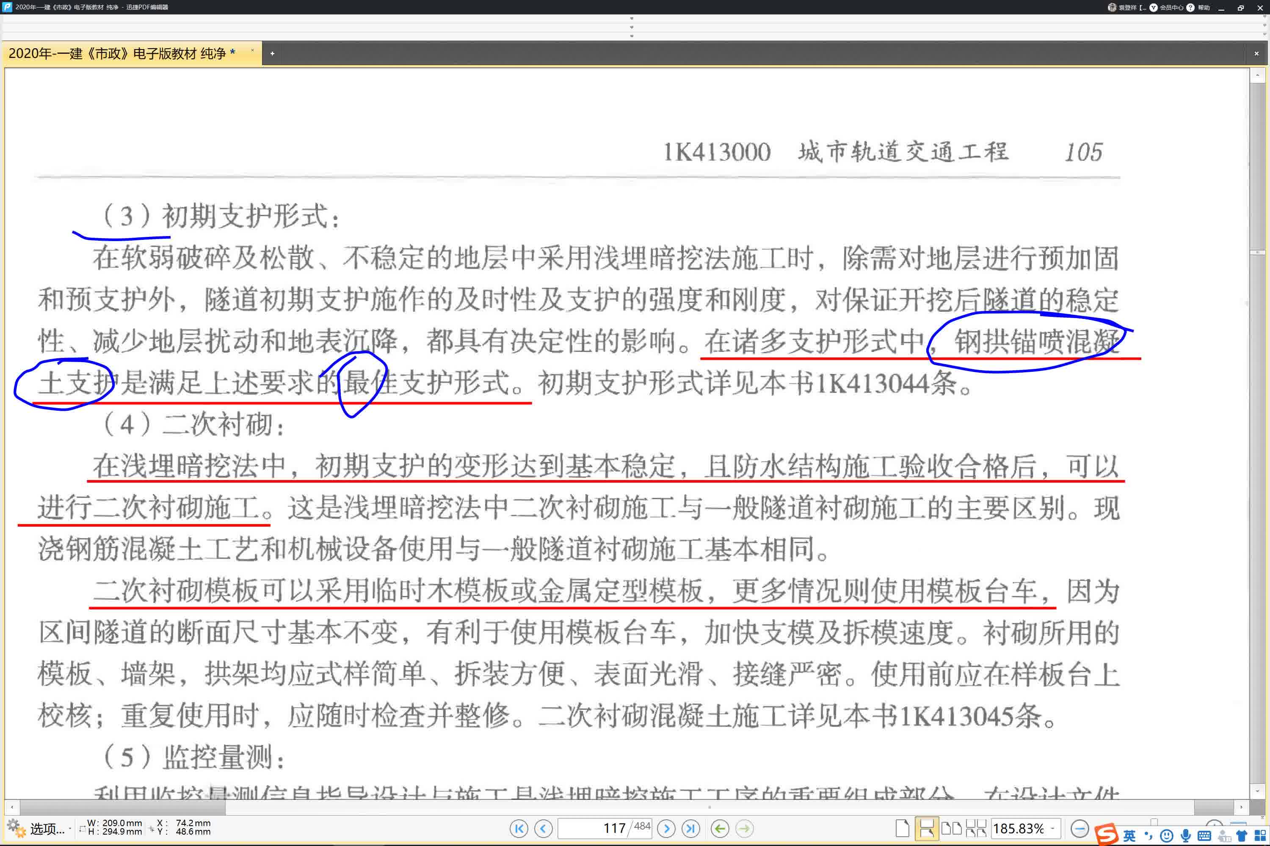Expand the second collapsed toolbar row chevron
Screen dimensions: 1270x846
coord(632,27)
